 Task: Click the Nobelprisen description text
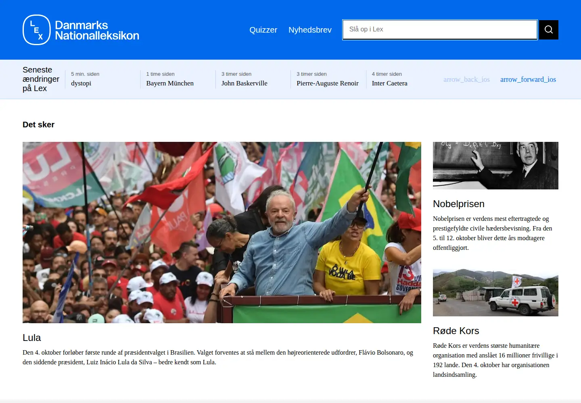(x=493, y=233)
